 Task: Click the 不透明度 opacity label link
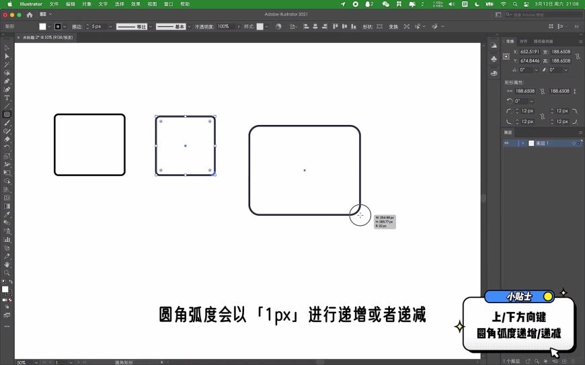(204, 26)
